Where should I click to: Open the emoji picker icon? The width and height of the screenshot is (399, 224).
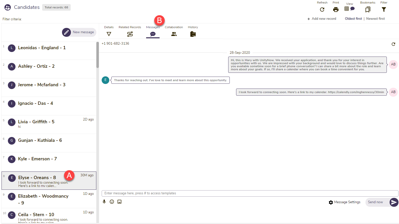click(x=112, y=202)
